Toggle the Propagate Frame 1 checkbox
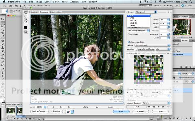The height and width of the screenshot is (121, 195). click(x=180, y=77)
